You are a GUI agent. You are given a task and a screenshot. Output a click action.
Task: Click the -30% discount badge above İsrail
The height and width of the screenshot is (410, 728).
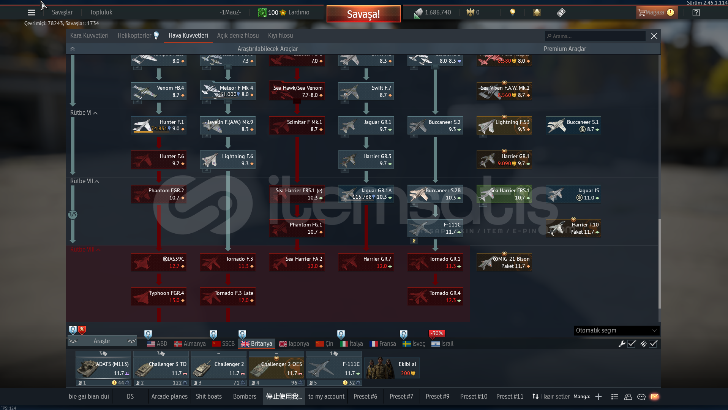[437, 334]
